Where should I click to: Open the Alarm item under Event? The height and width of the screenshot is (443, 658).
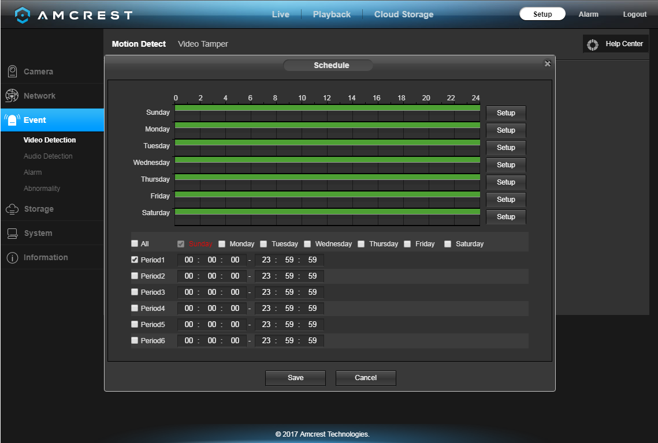[x=33, y=172]
